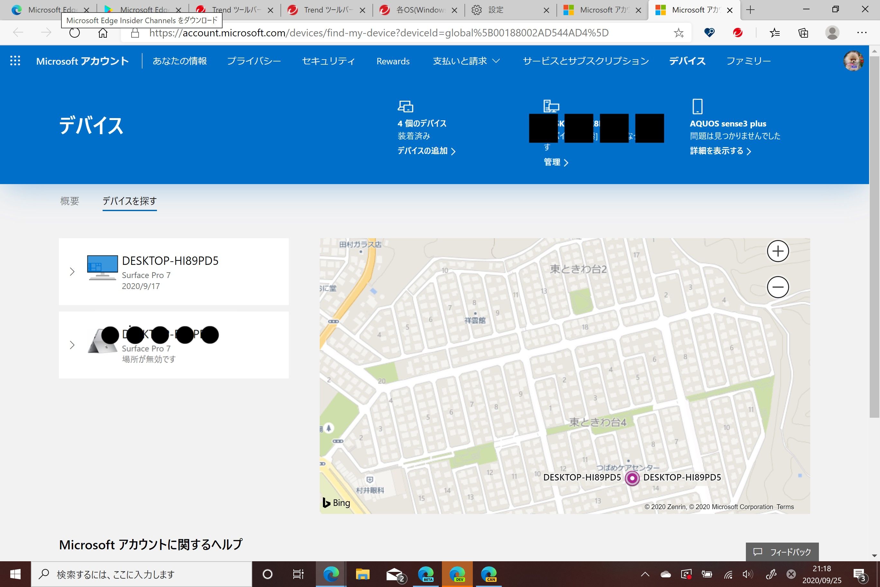
Task: Open the Rewards menu item
Action: 393,61
